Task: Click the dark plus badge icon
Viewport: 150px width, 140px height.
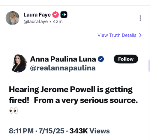Action: (64, 15)
